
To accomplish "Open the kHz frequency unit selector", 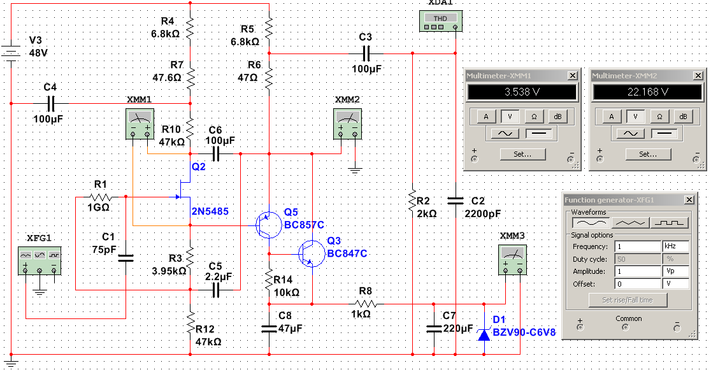I will [x=675, y=246].
